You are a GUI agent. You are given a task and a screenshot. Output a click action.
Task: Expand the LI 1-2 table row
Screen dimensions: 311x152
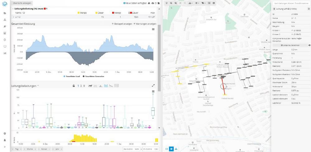(x=13, y=16)
